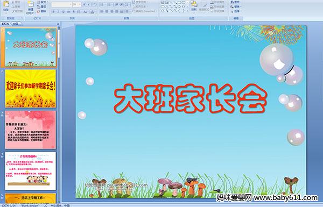This screenshot has width=323, height=207.
Task: Switch to the Outline (大纲) pane tab
Action: click(16, 24)
